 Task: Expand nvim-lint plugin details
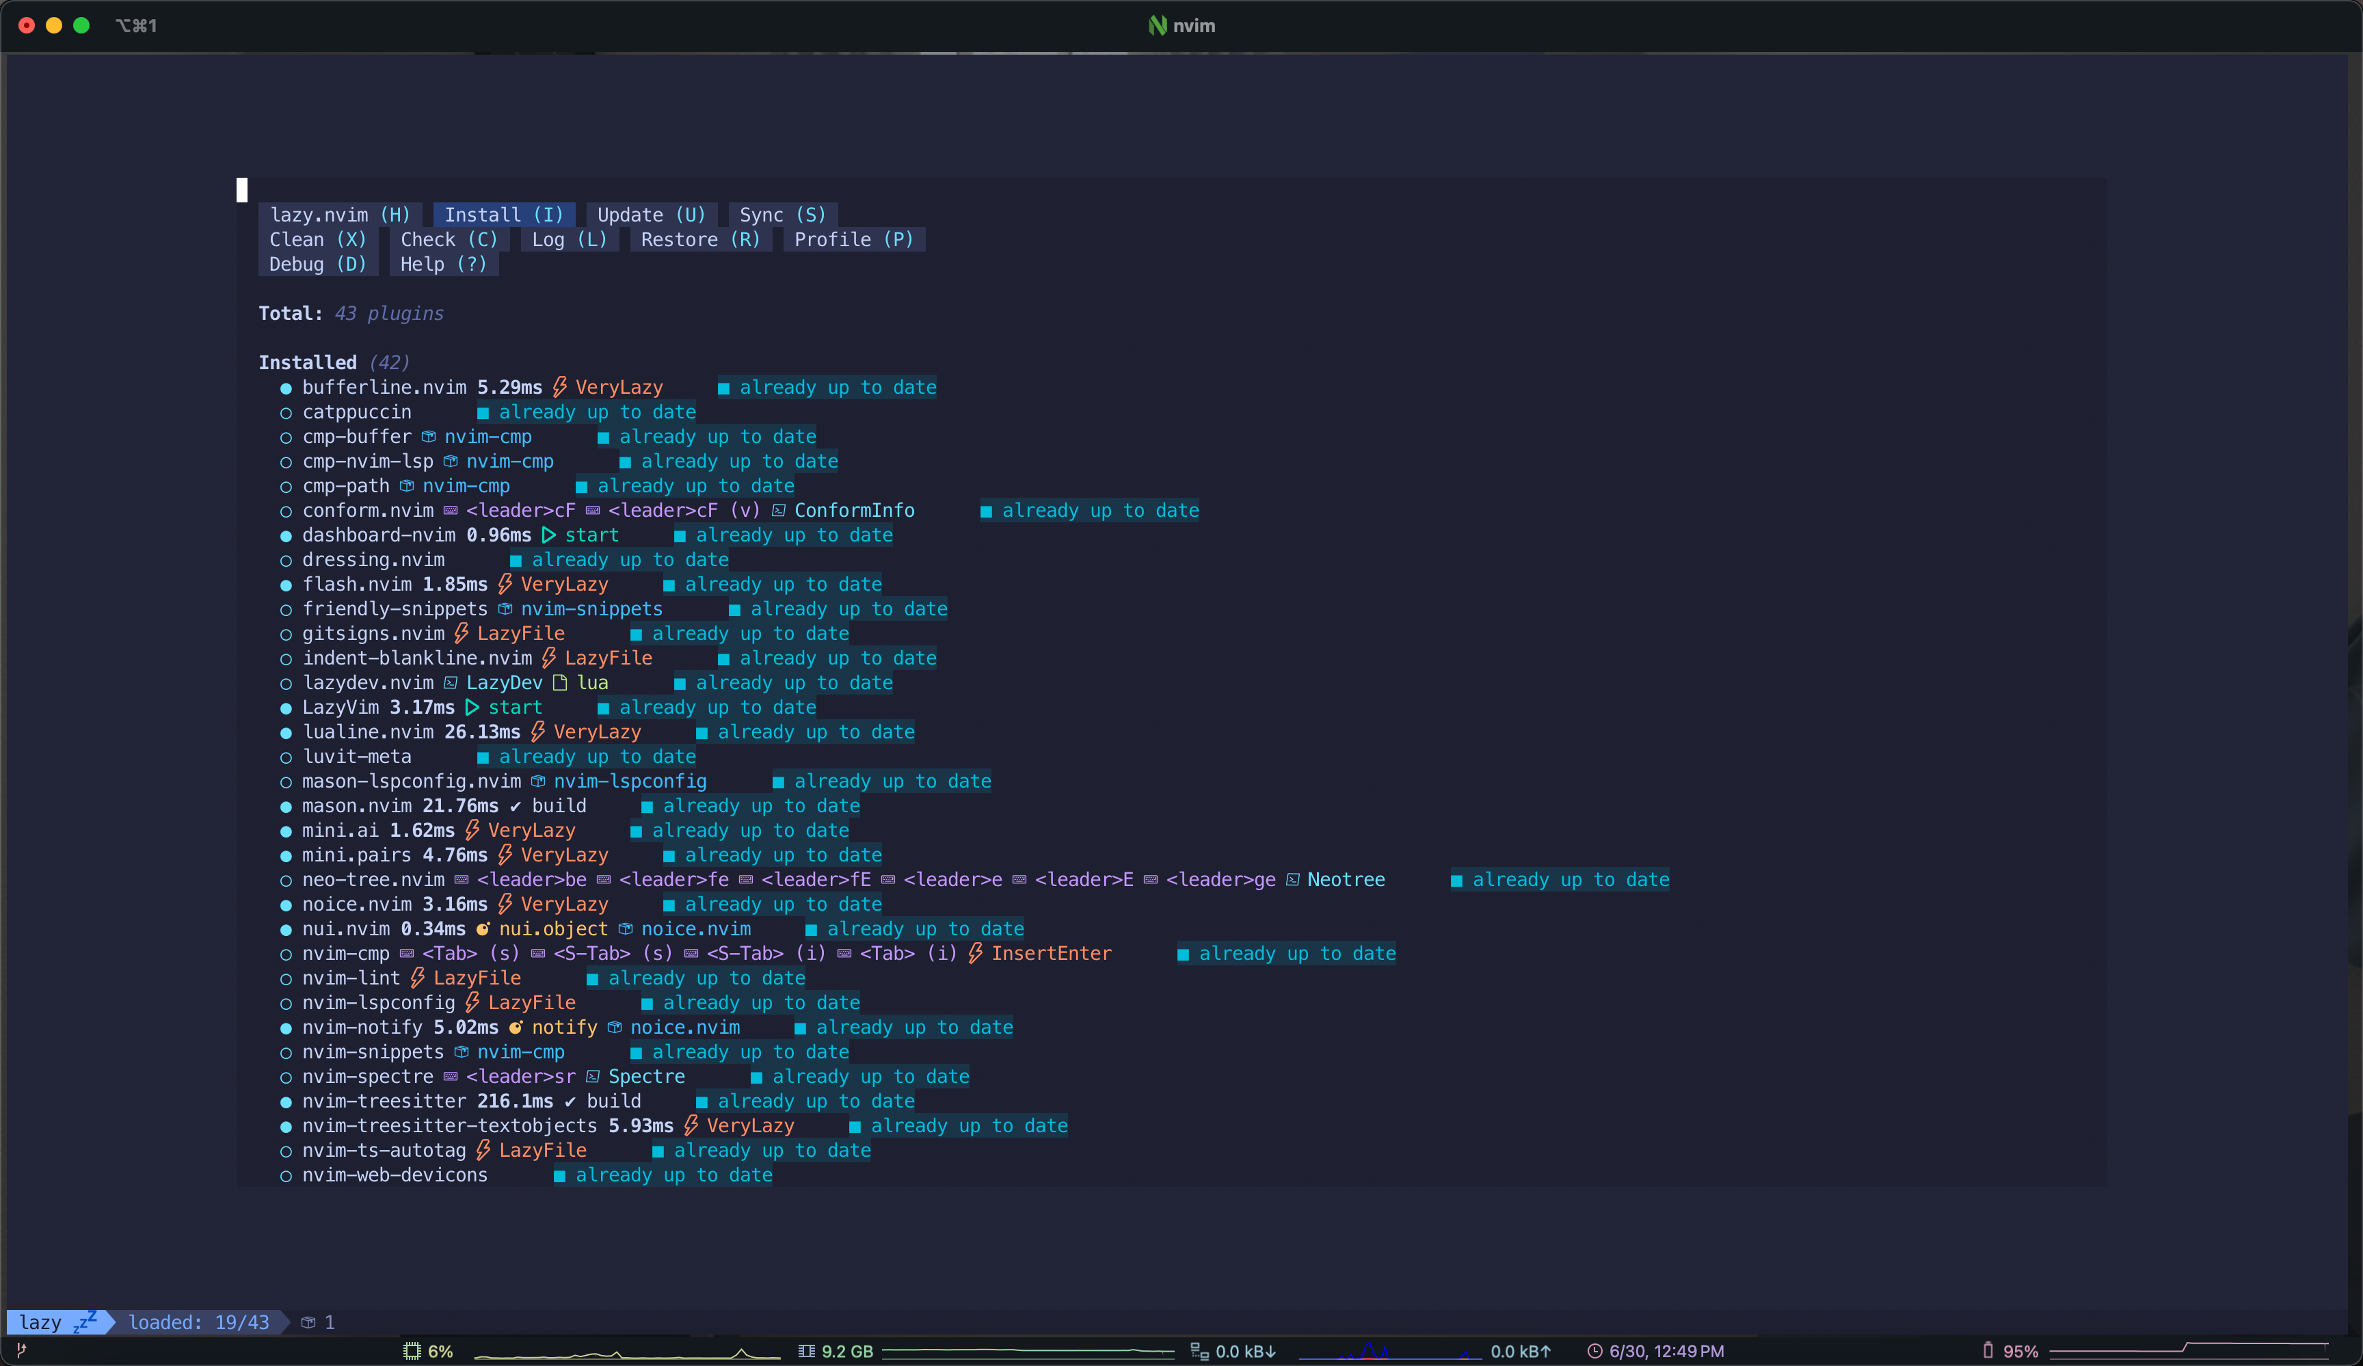point(351,978)
